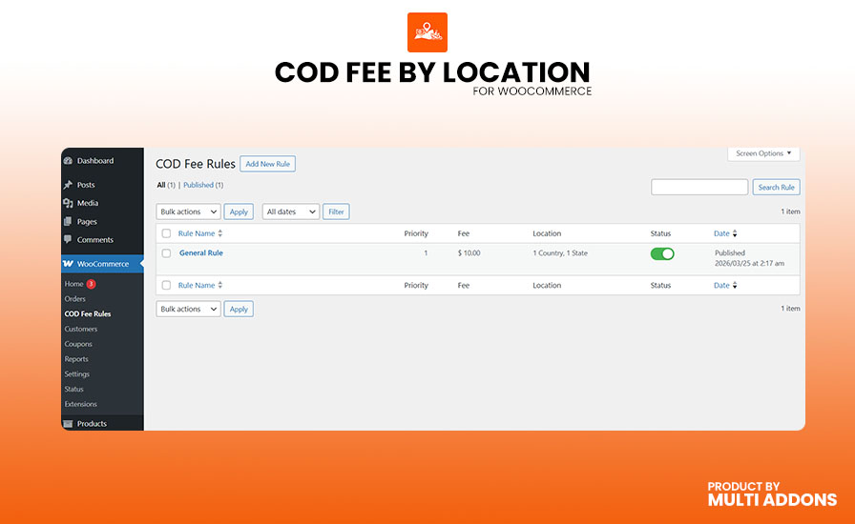
Task: Focus the rule search input field
Action: [x=699, y=188]
